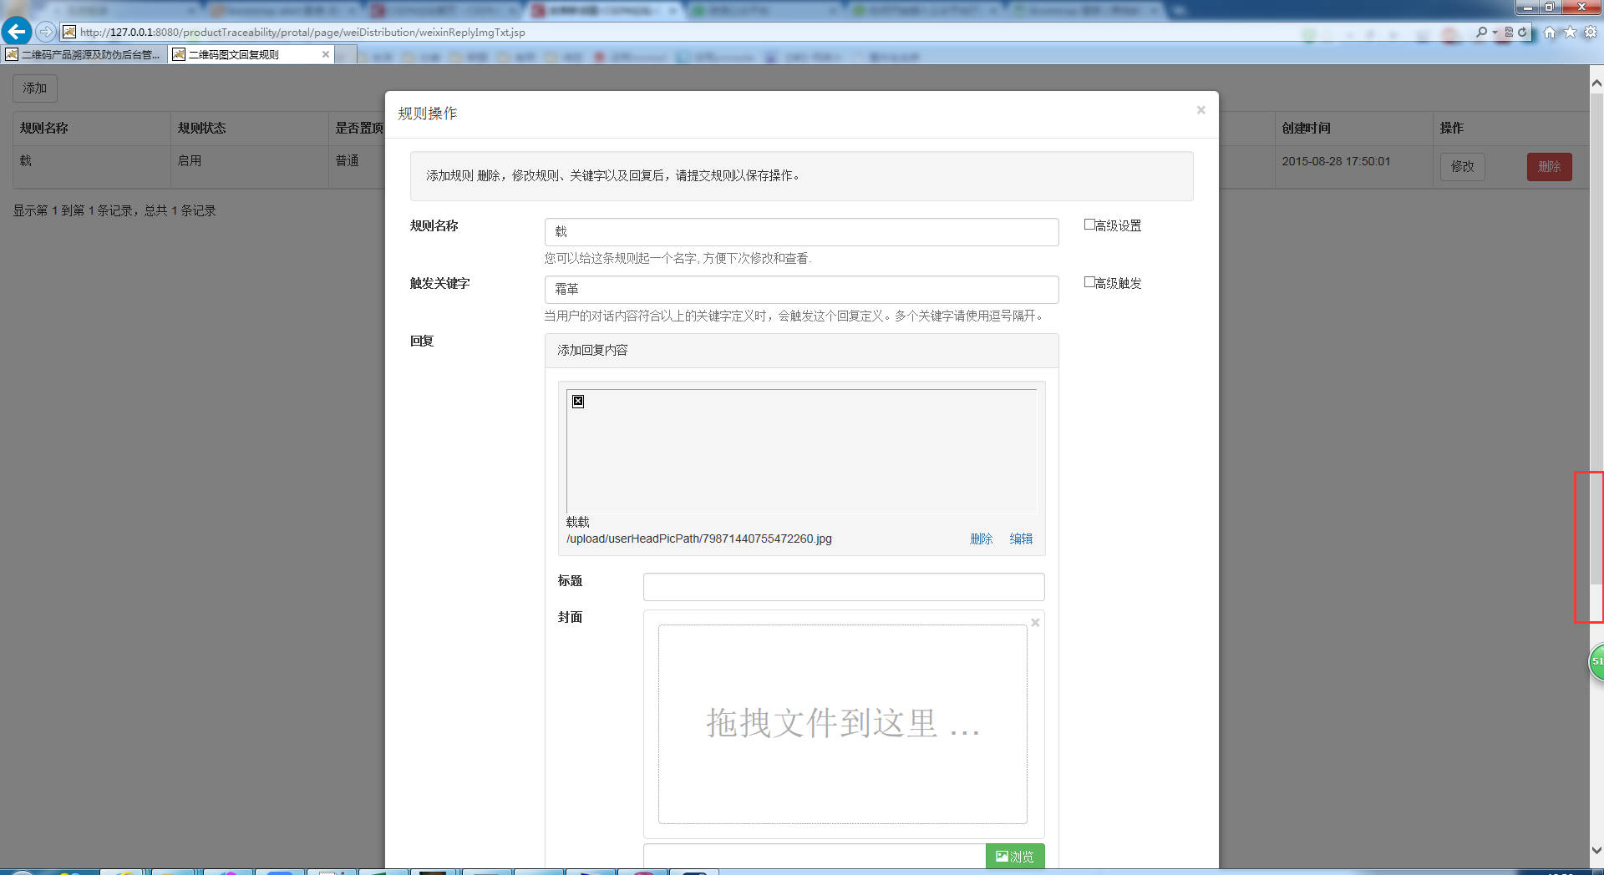Viewport: 1604px width, 875px height.
Task: Click the Compatibility View icon in address bar
Action: [x=1509, y=32]
